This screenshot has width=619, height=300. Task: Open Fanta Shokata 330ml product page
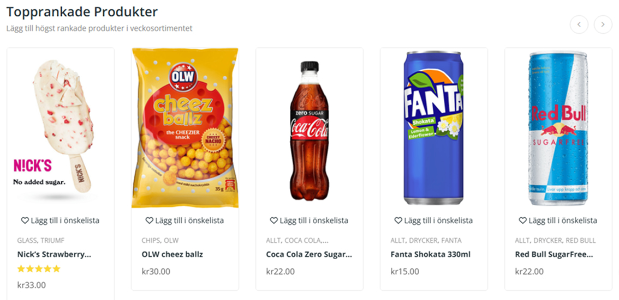(x=430, y=254)
